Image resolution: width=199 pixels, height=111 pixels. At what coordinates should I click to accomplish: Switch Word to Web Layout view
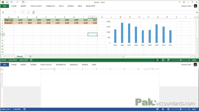(168, 109)
